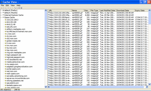Image resolution: width=151 pixels, height=91 pixels.
Task: Sort by Expiry Date column header
Action: tap(141, 10)
